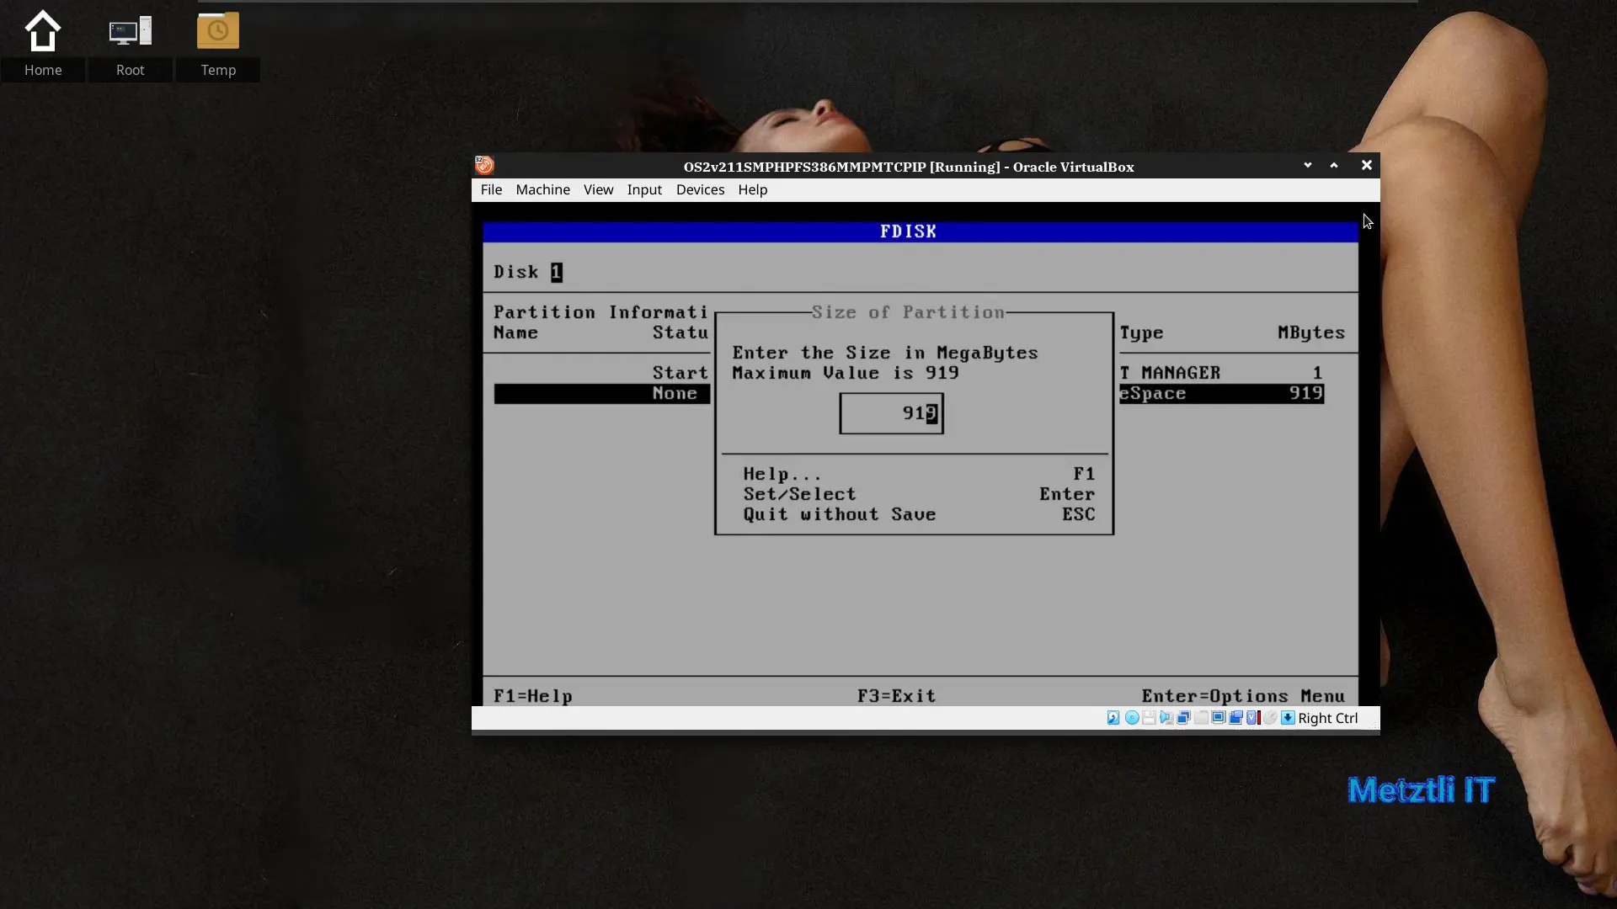Click F1=Help at bottom of FDISK
The width and height of the screenshot is (1617, 909).
click(533, 696)
